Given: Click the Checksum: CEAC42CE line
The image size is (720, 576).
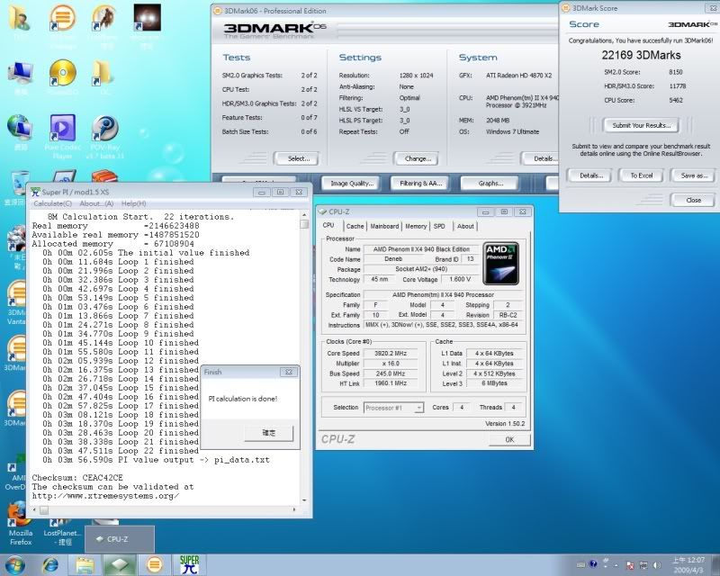Looking at the screenshot, I should click(77, 478).
